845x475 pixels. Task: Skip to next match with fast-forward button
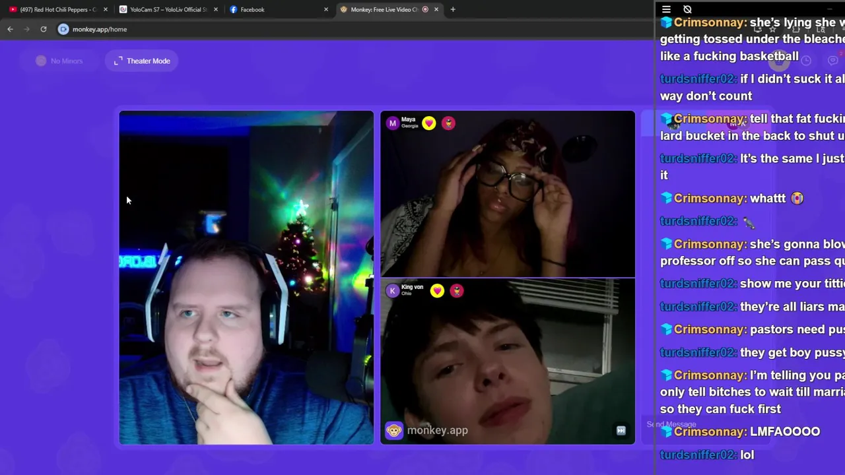(x=621, y=430)
